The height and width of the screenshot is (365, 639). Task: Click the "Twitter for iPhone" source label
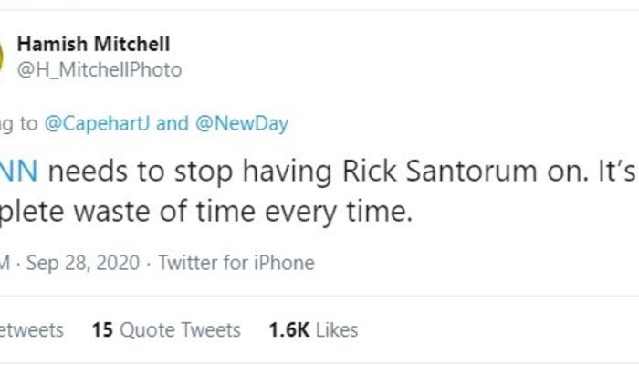pos(236,264)
